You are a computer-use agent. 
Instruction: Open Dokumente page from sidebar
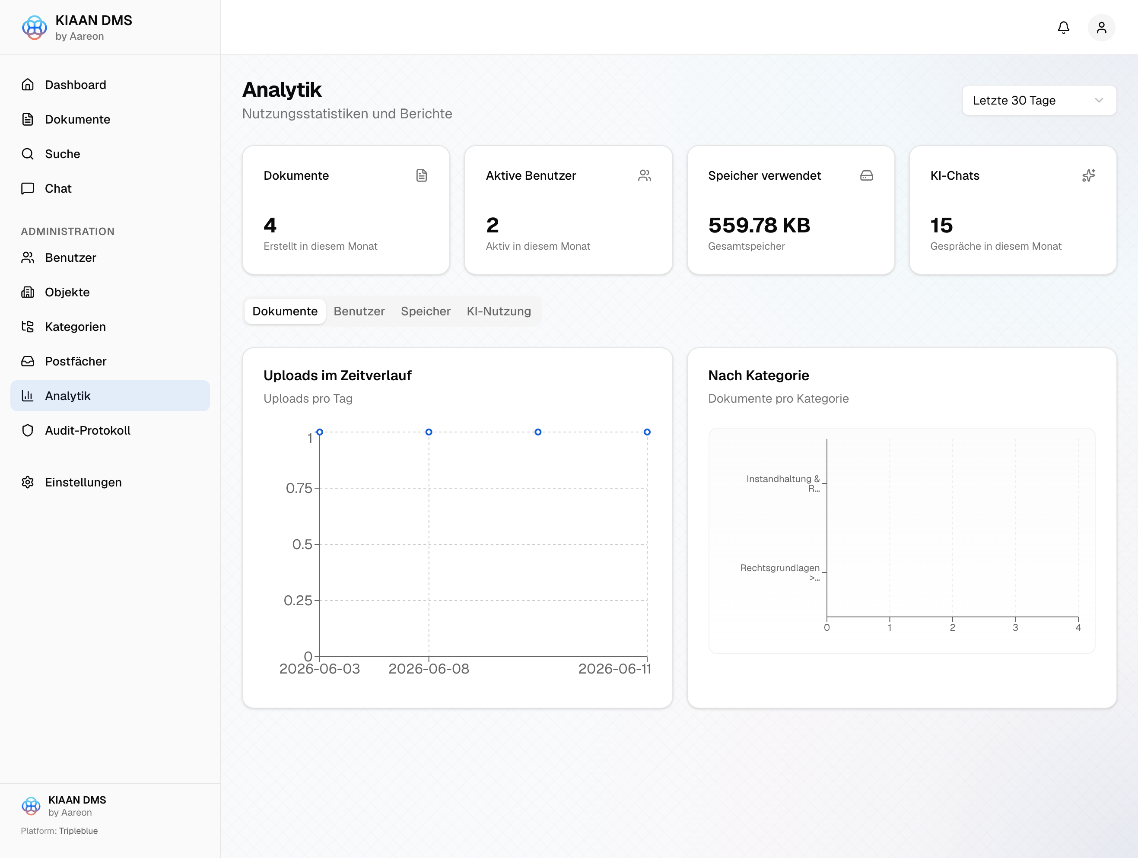pos(110,119)
